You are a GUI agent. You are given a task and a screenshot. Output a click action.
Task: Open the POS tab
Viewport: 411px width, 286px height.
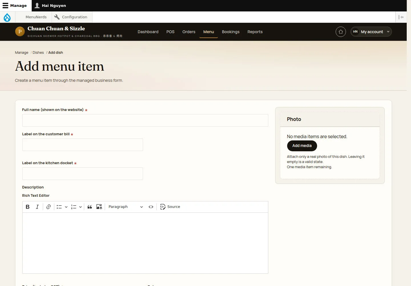click(x=170, y=32)
